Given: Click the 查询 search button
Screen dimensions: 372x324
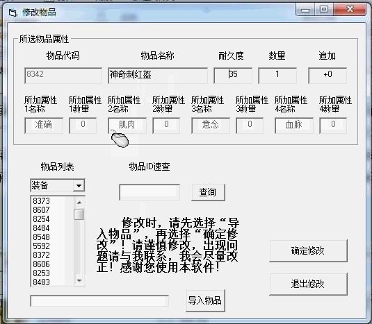Looking at the screenshot, I should click(x=208, y=192).
